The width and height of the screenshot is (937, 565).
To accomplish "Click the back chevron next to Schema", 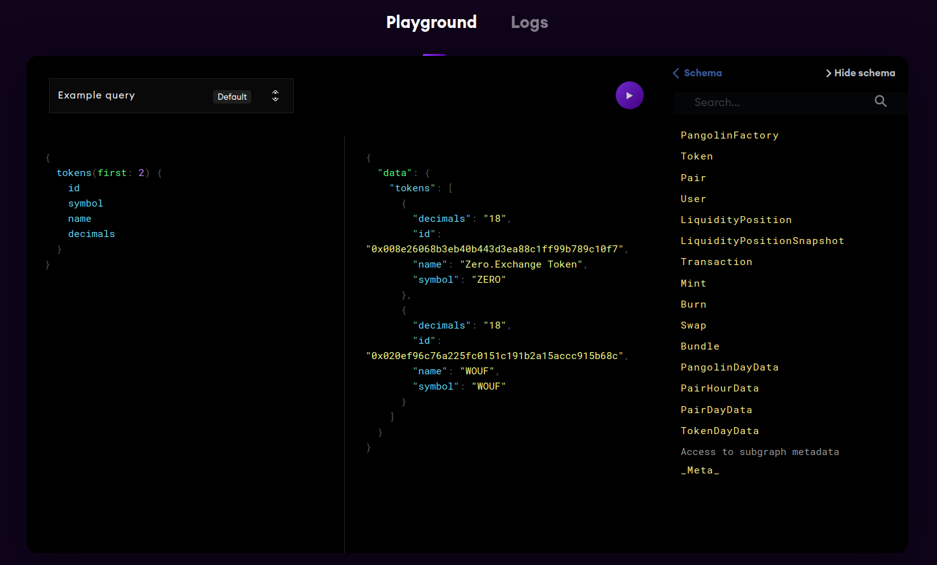I will click(x=676, y=73).
